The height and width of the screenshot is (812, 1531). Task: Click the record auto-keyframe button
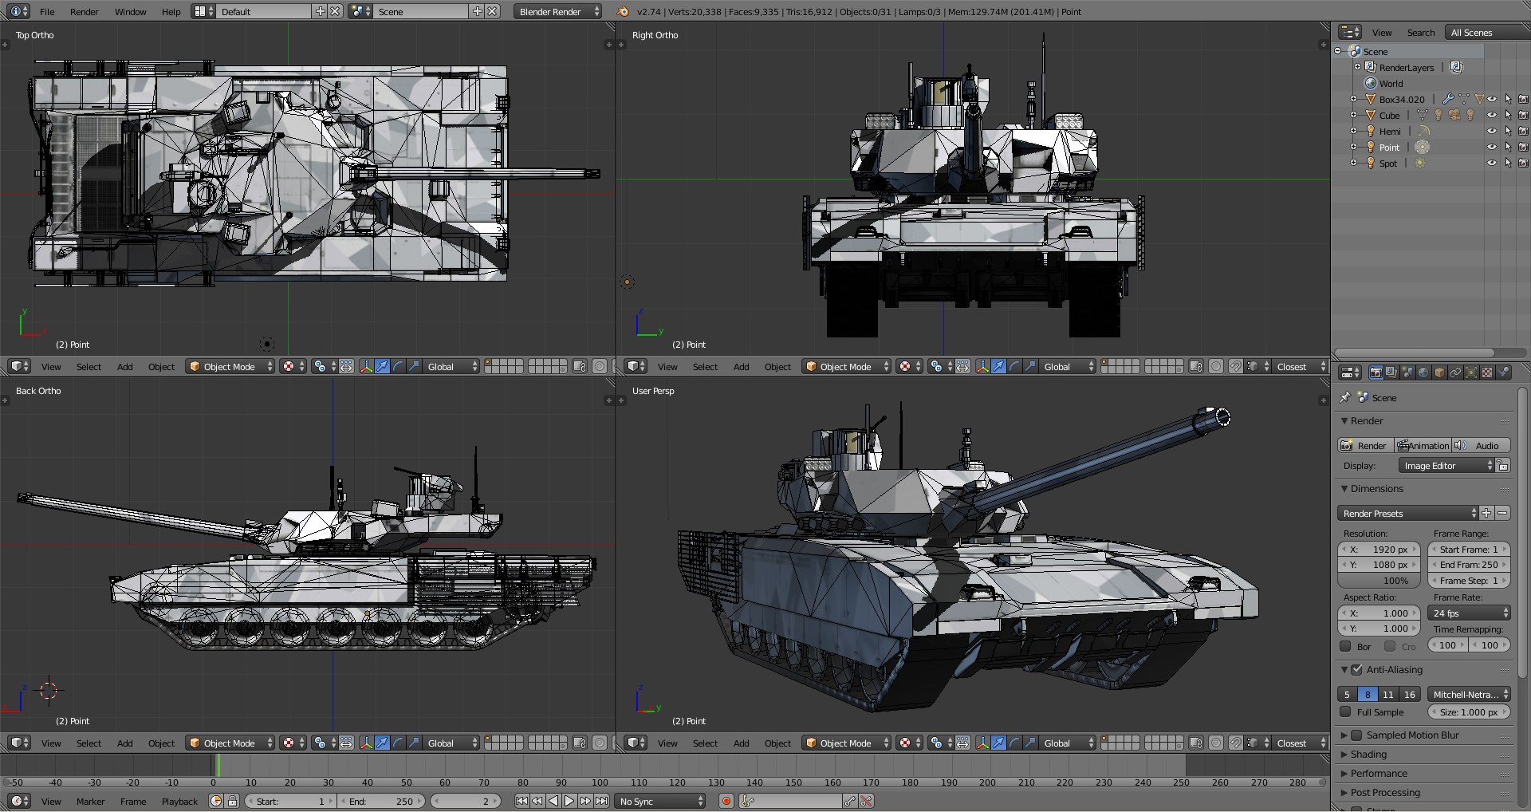[726, 801]
